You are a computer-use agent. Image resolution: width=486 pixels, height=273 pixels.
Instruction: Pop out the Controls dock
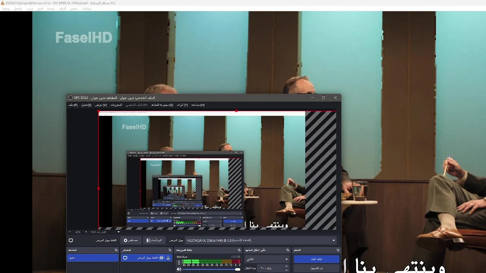pos(338,250)
